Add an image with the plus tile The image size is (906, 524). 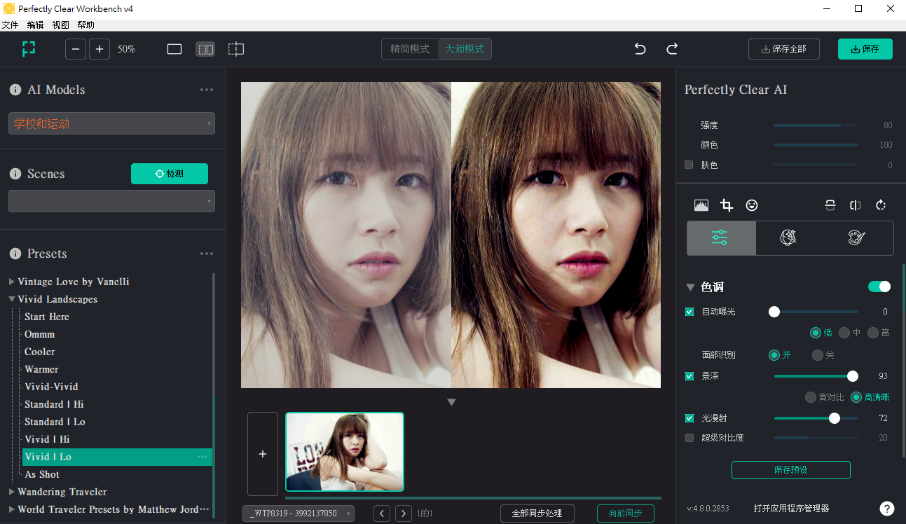pos(263,454)
